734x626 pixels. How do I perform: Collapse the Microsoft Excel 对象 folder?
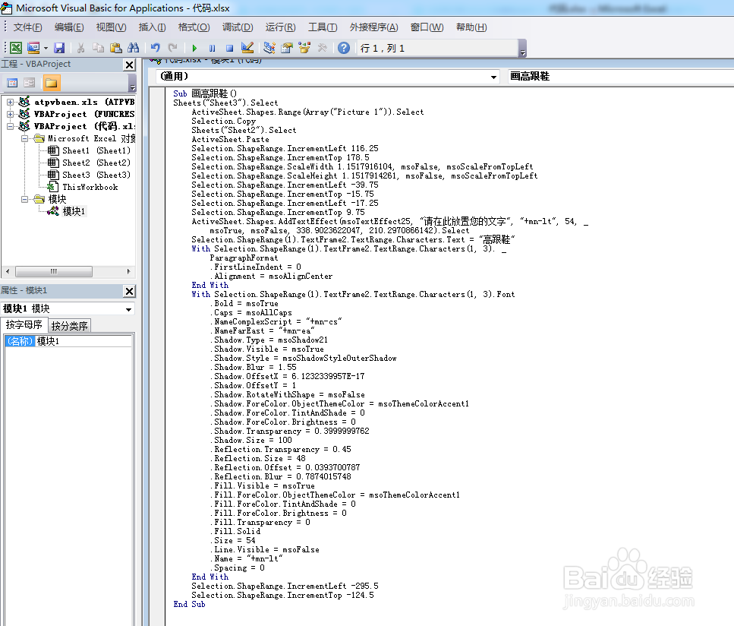pyautogui.click(x=24, y=138)
